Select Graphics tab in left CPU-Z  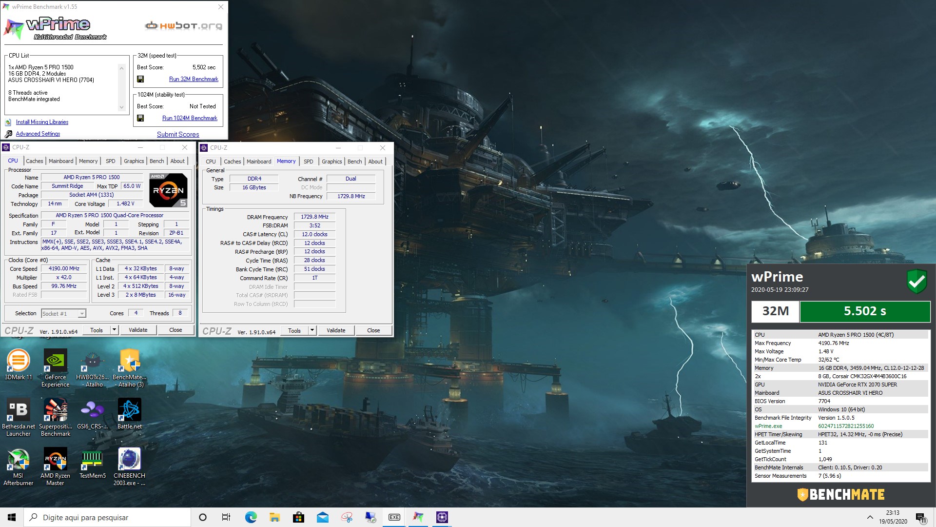pyautogui.click(x=134, y=161)
